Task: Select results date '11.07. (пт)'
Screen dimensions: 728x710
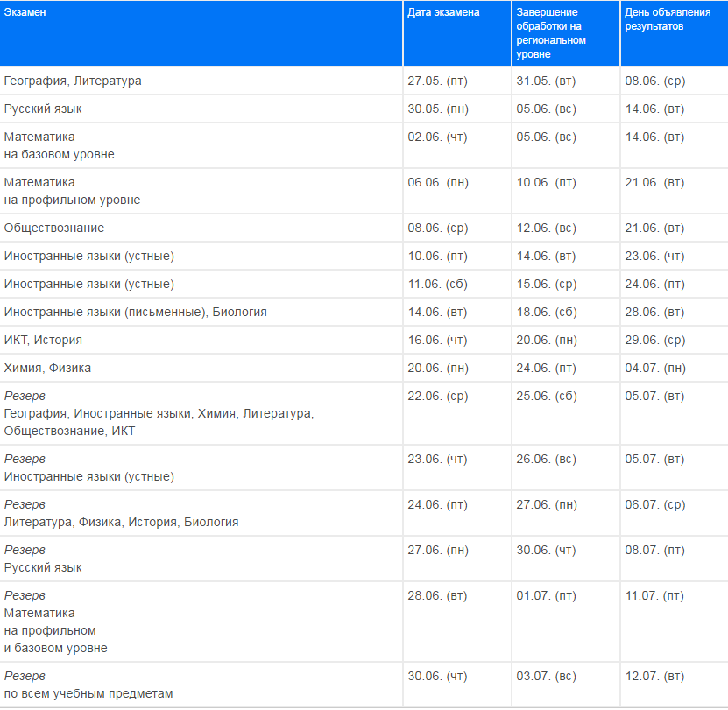Action: 675,622
